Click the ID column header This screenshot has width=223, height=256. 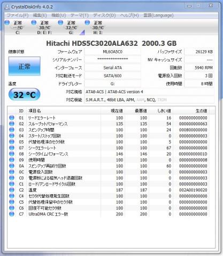[x=21, y=111]
